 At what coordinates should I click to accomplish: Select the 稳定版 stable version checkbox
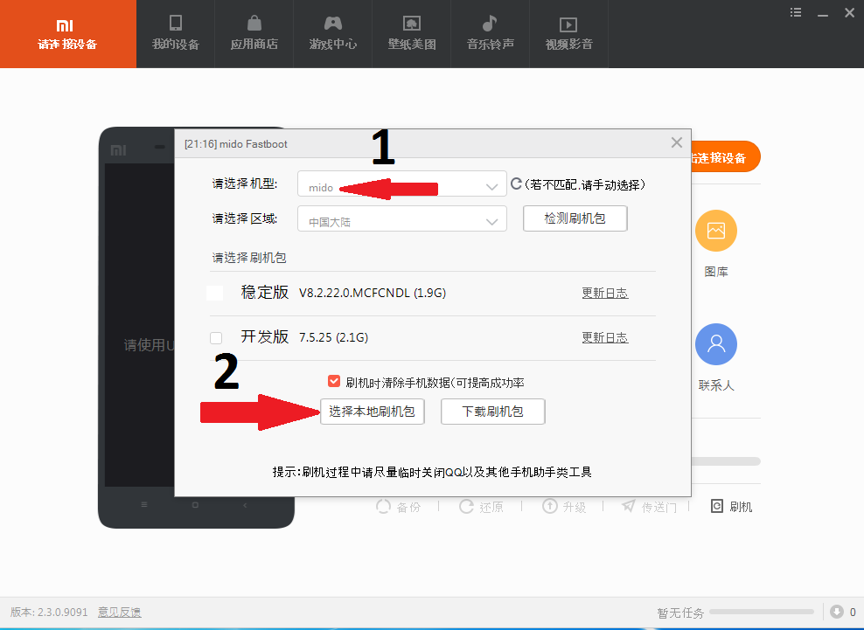coord(214,293)
